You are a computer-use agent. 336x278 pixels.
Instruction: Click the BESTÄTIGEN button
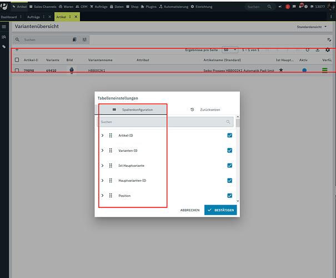[x=220, y=210]
